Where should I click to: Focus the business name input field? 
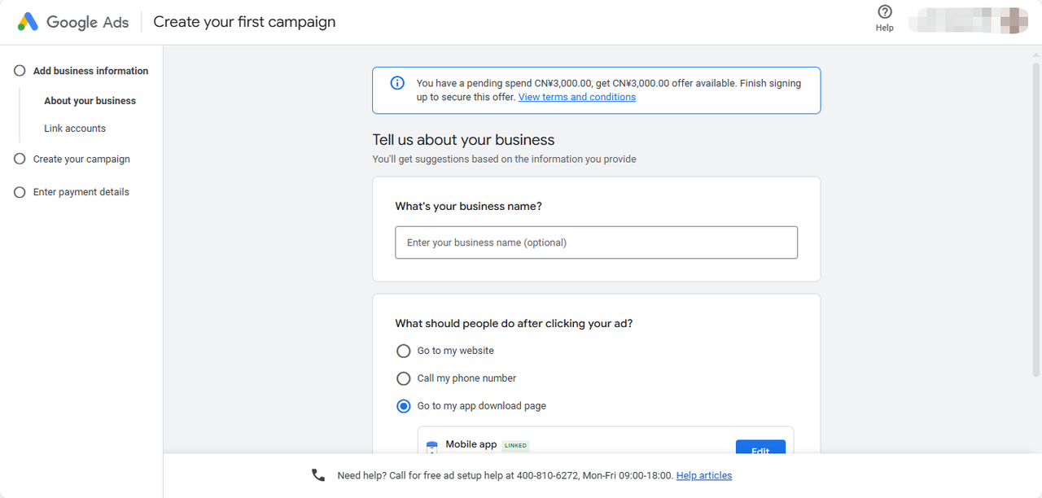pos(596,242)
